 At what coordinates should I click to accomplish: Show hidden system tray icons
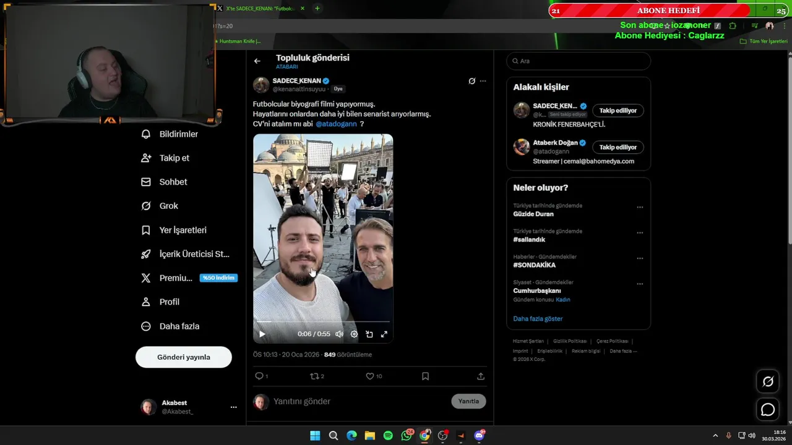[x=715, y=436]
